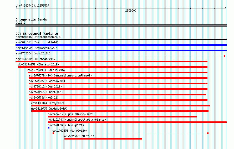
Task: Click the dgv8369n152 (Chaisson2019) label
Action: pos(38,64)
